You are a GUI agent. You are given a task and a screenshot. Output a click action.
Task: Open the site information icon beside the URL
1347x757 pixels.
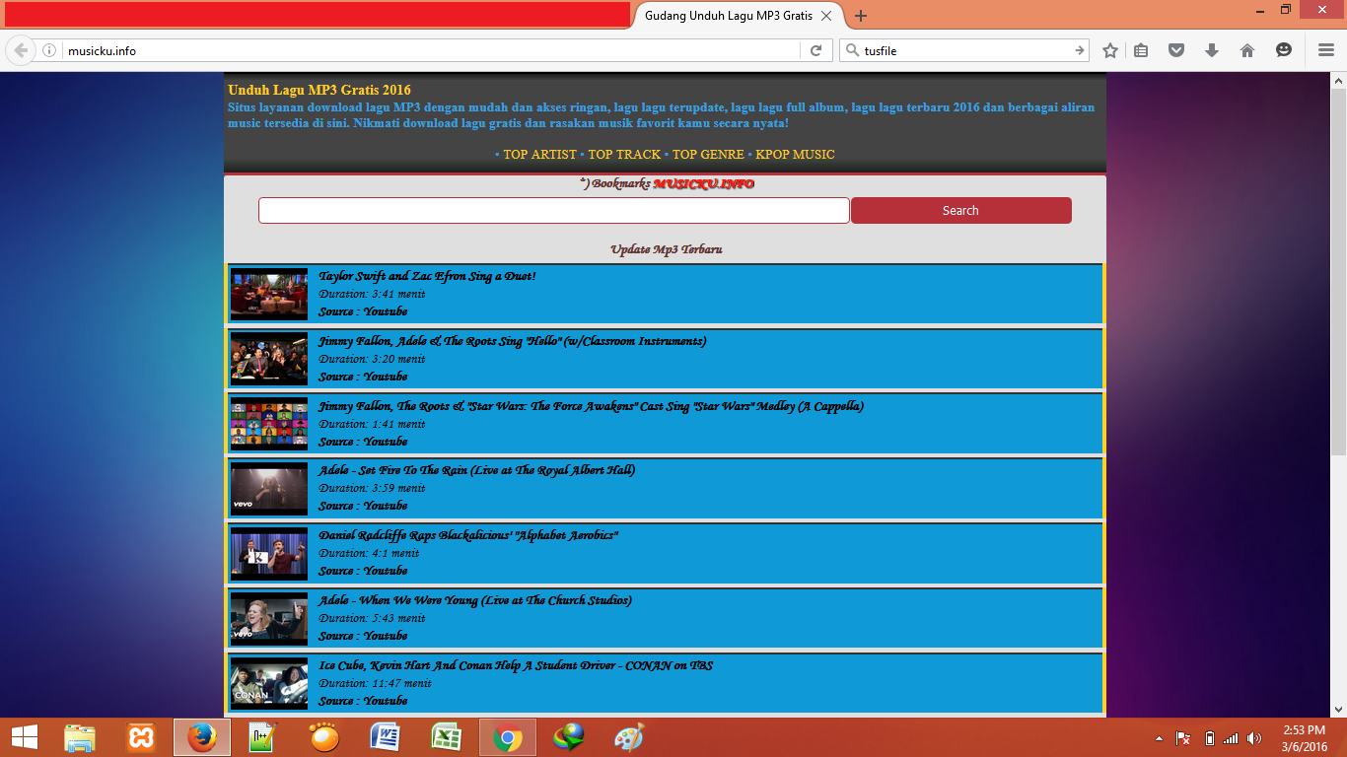[x=49, y=50]
